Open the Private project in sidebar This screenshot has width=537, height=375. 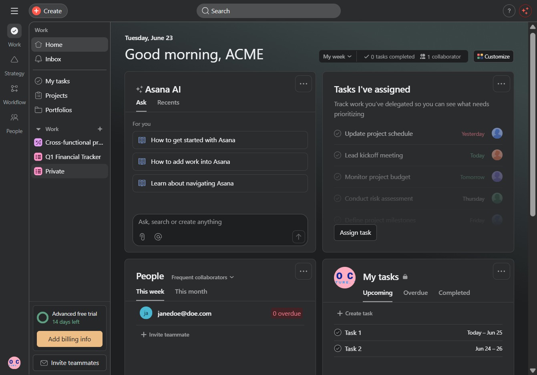tap(70, 171)
